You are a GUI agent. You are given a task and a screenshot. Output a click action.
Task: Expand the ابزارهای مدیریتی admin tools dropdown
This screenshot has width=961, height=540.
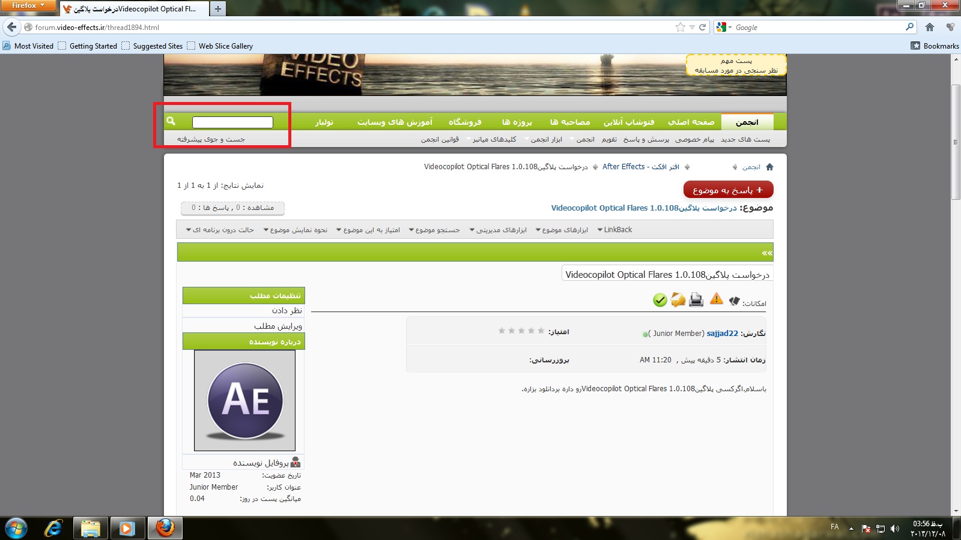coord(498,230)
